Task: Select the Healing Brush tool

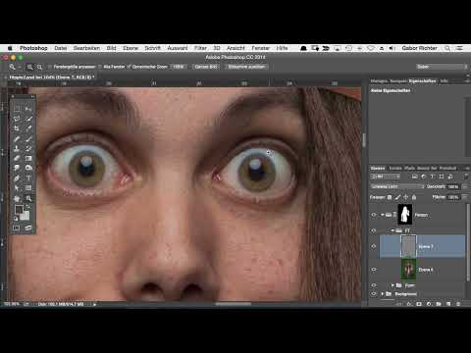Action: 17,139
